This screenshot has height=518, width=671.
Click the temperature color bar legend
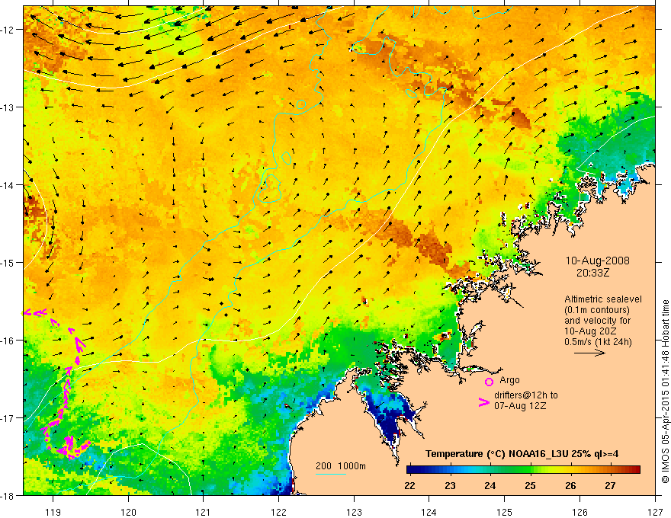pyautogui.click(x=523, y=470)
